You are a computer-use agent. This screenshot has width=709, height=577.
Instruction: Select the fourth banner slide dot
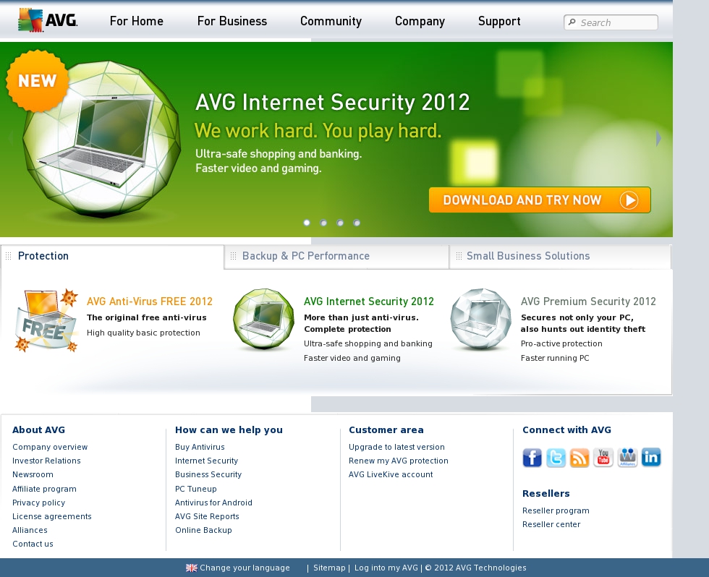357,223
